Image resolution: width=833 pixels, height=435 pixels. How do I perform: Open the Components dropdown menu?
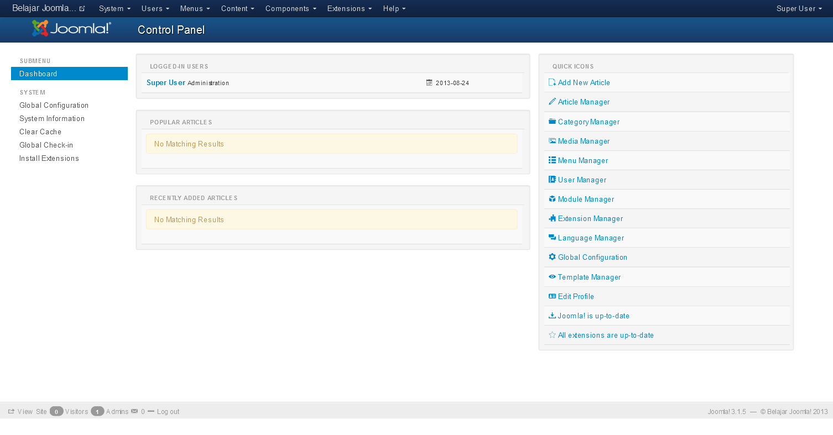[x=290, y=8]
